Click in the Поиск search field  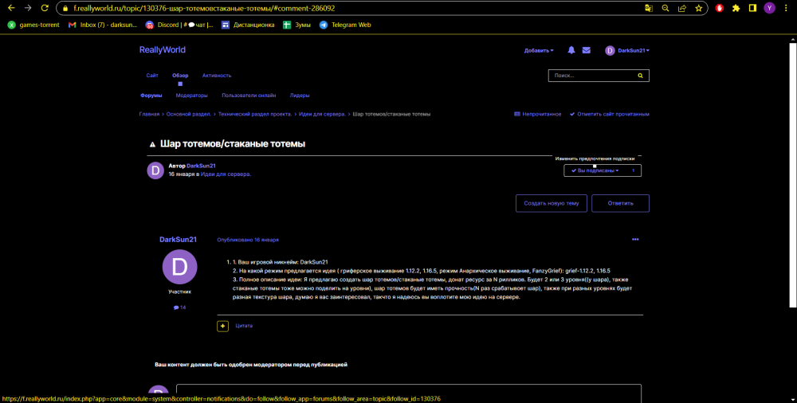(590, 75)
